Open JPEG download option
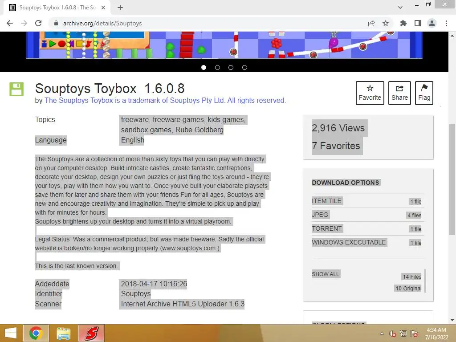456x342 pixels. point(320,215)
